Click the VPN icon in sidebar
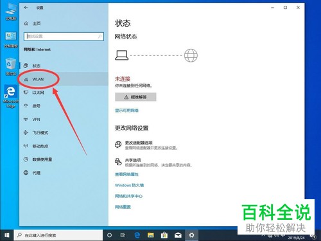 click(26, 120)
